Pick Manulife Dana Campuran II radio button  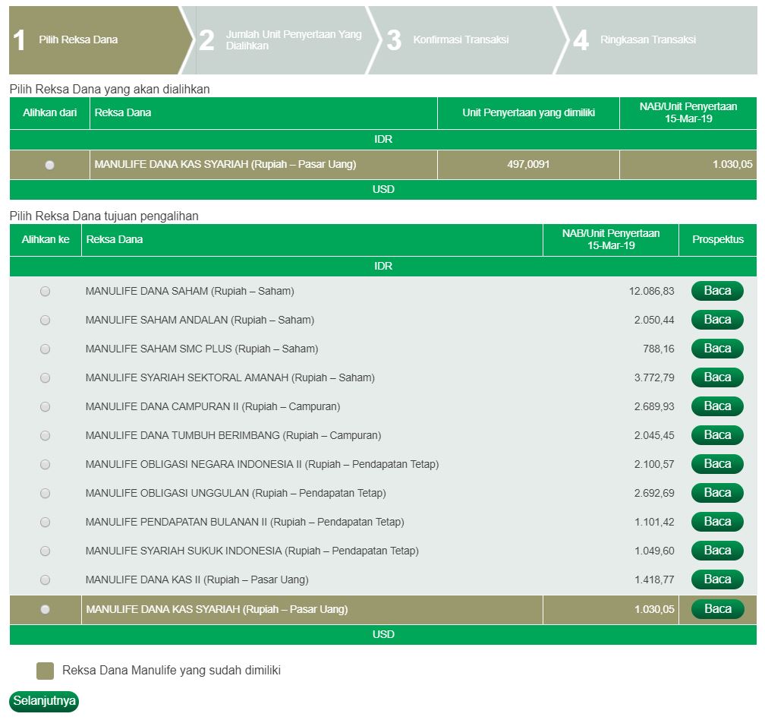click(x=45, y=406)
